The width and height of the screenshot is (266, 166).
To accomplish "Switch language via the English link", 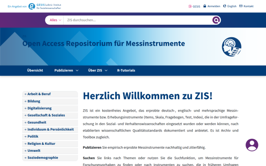I will pyautogui.click(x=232, y=6).
